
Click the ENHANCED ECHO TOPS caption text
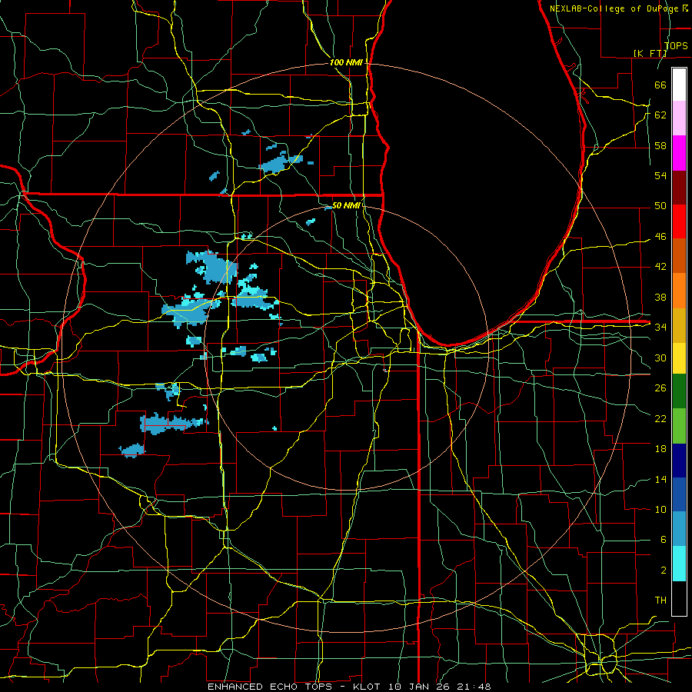(x=270, y=687)
